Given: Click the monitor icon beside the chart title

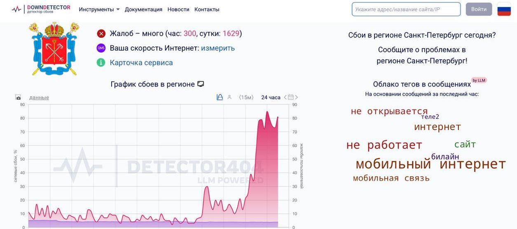Looking at the screenshot, I should [x=201, y=84].
